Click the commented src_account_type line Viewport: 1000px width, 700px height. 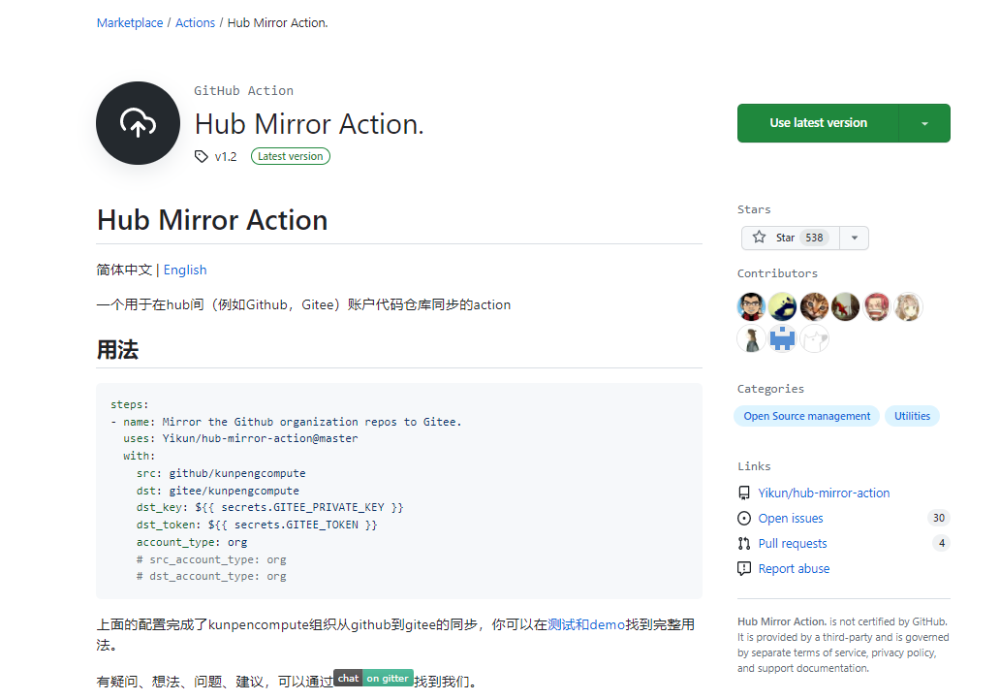click(211, 559)
